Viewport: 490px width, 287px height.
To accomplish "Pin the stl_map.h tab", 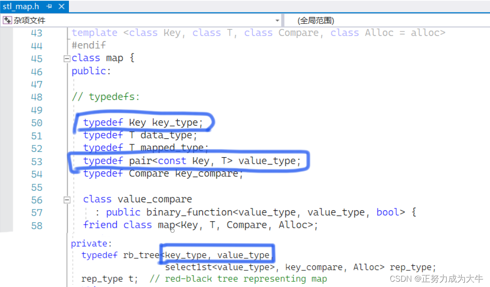I will [49, 6].
